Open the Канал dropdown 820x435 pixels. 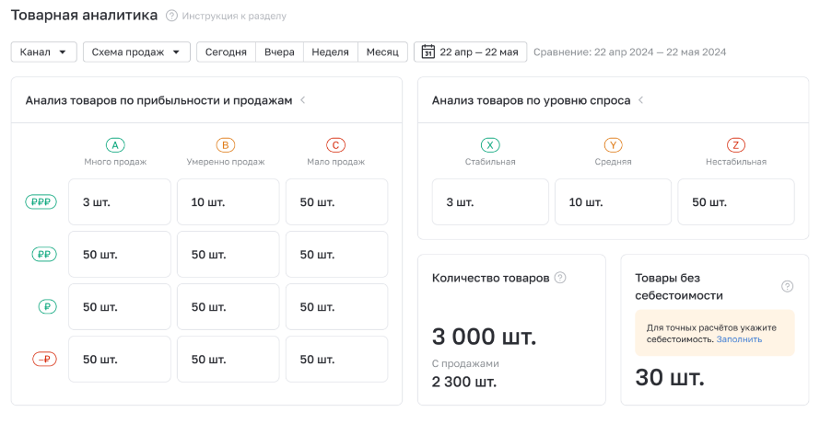coord(44,52)
